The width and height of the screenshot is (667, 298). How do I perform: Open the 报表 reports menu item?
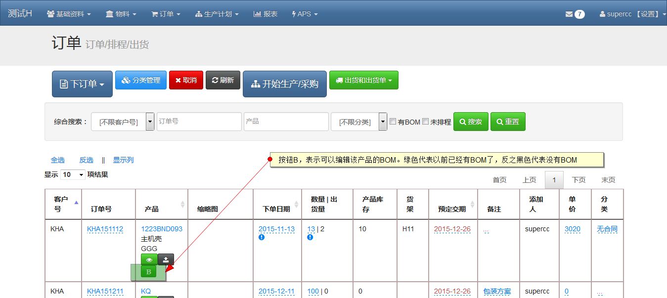coord(265,14)
